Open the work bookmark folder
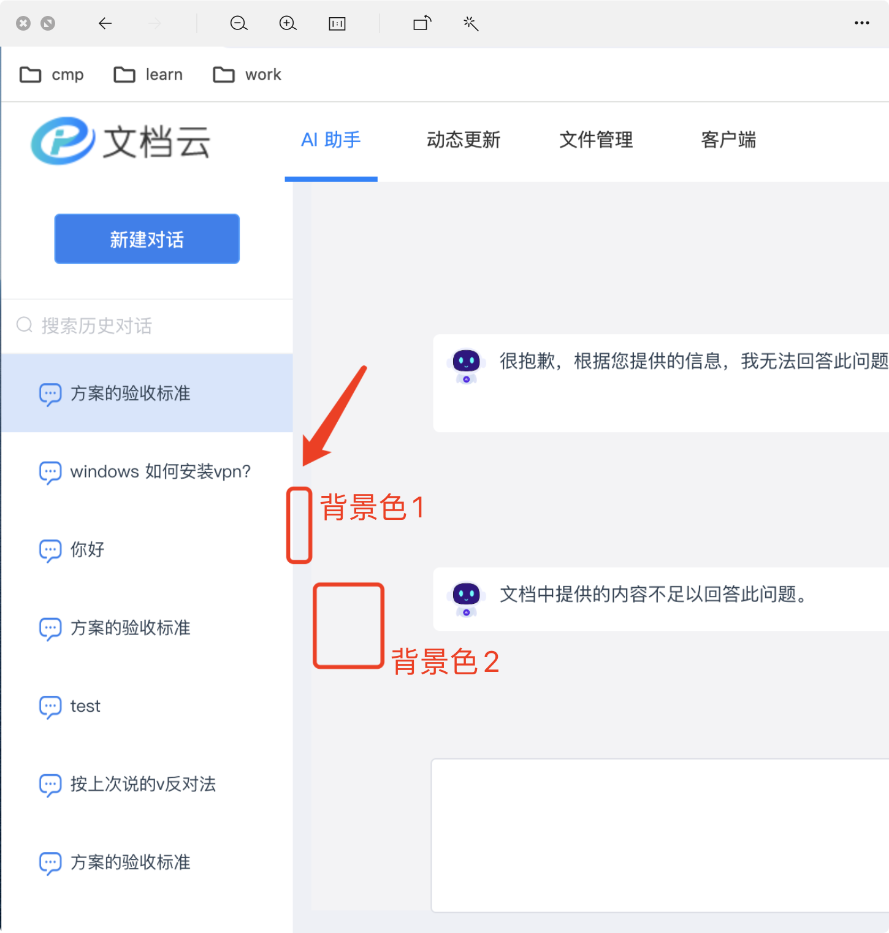 (x=246, y=75)
